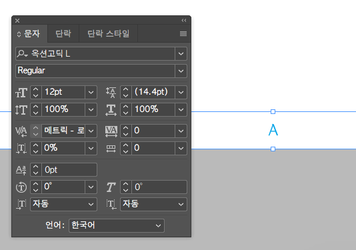356x250 pixels.
Task: Click the vertical scale icon
Action: point(21,110)
